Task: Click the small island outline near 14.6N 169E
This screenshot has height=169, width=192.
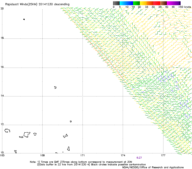Action: pos(55,88)
